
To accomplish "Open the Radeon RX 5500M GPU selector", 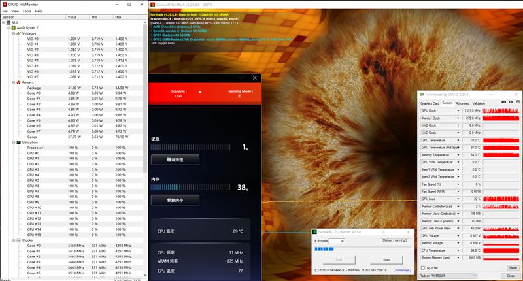I will tap(448, 276).
